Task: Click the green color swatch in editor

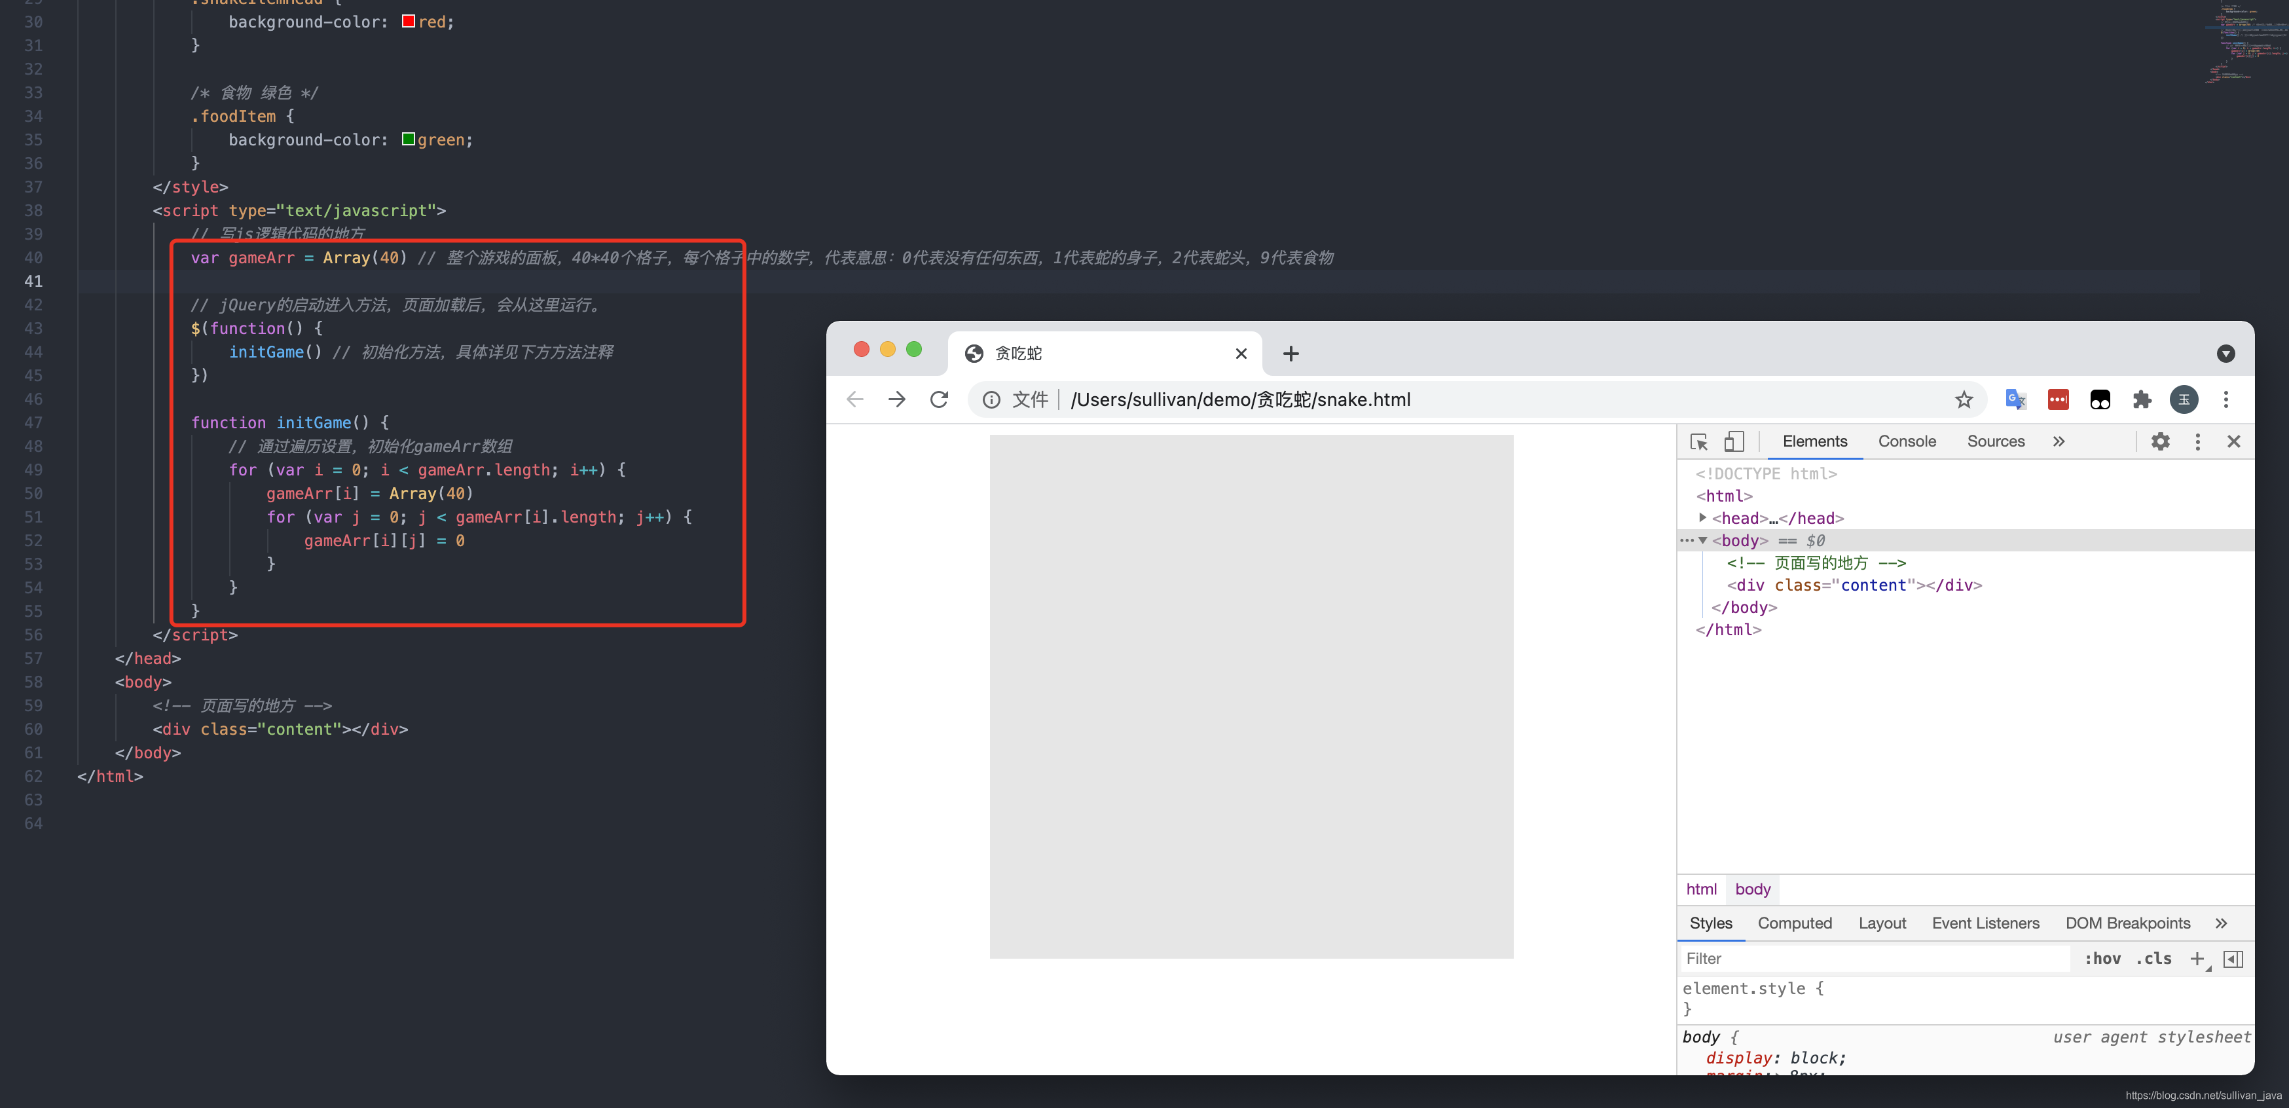Action: point(408,139)
